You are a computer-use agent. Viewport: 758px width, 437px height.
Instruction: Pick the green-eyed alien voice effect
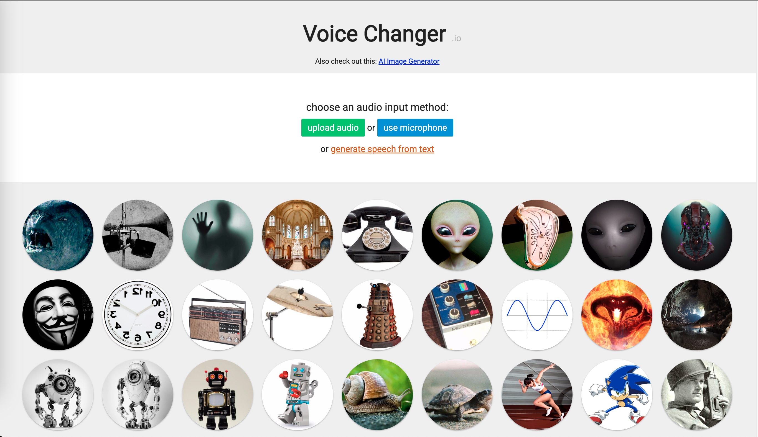click(x=457, y=235)
